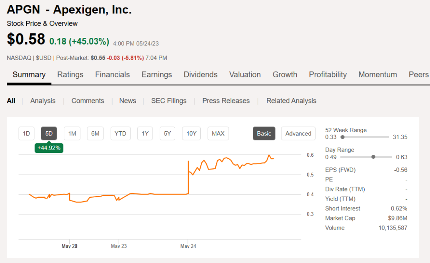
Task: Click the Day Range slider marker
Action: (x=373, y=157)
